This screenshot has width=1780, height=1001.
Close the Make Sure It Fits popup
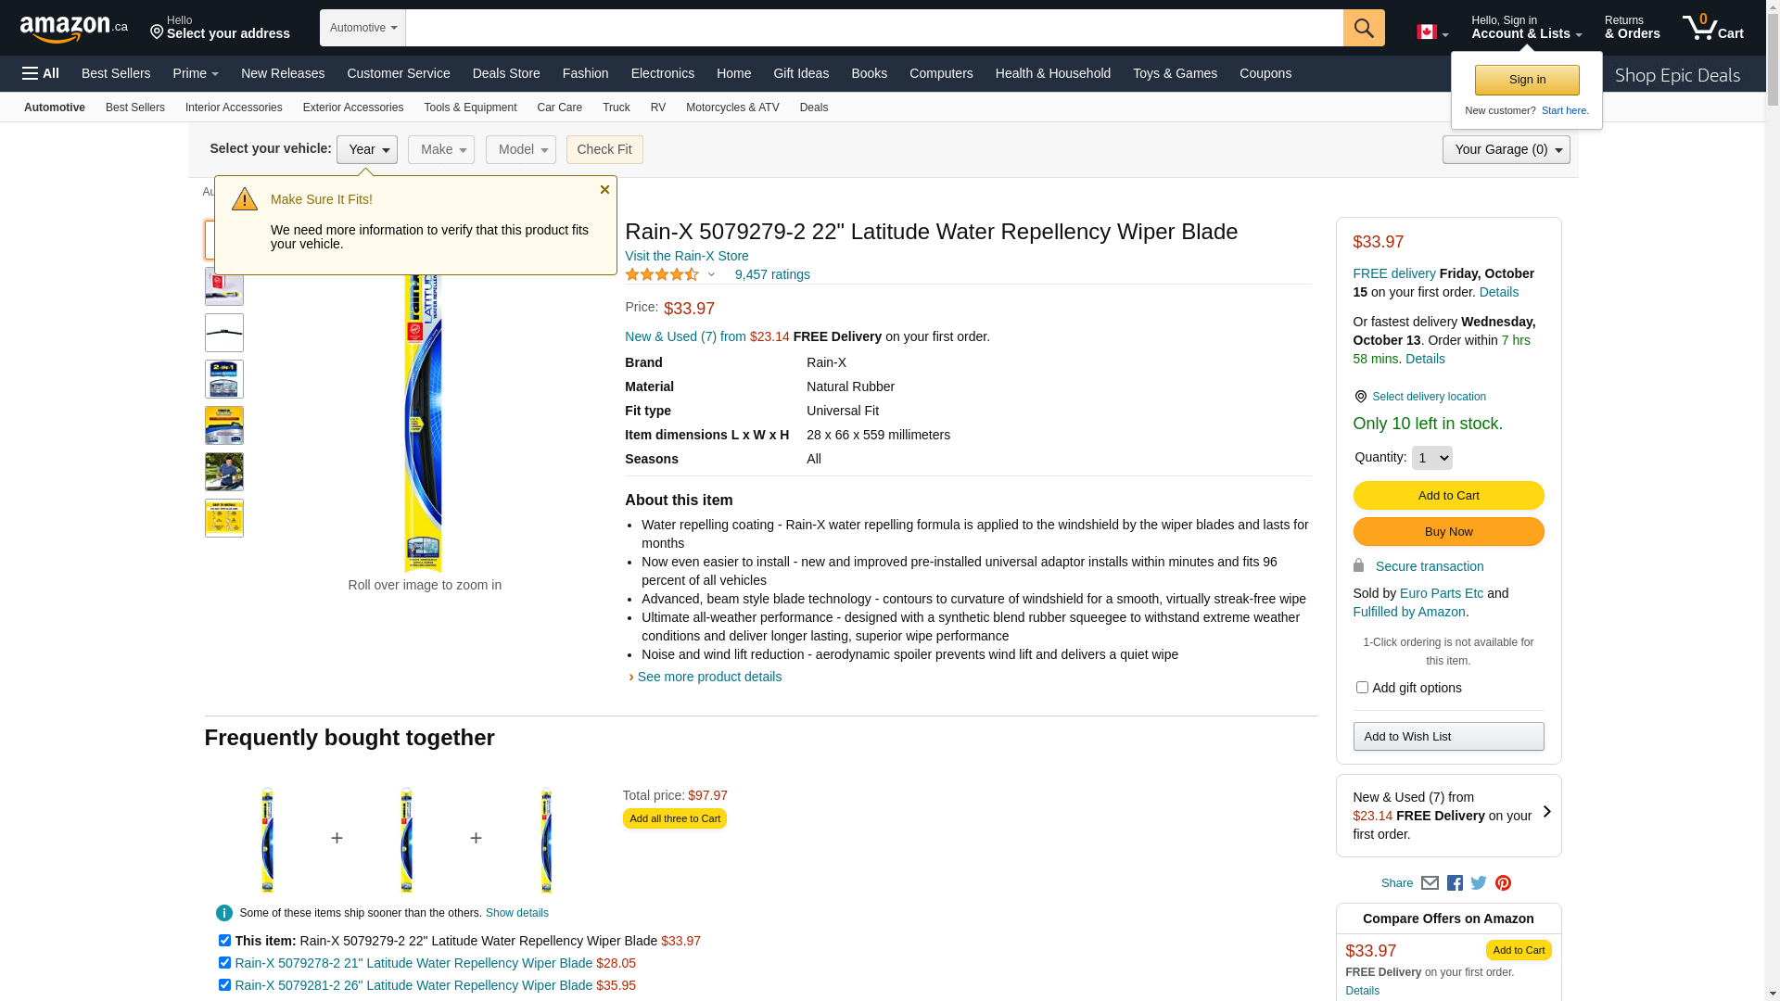tap(604, 190)
